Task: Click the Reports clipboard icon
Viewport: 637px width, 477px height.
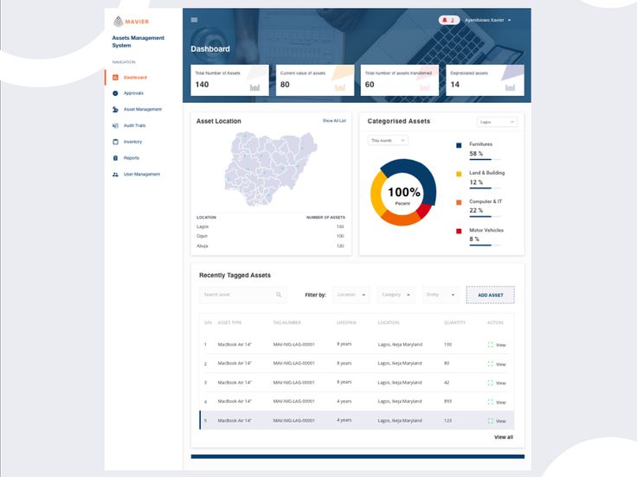Action: (115, 158)
